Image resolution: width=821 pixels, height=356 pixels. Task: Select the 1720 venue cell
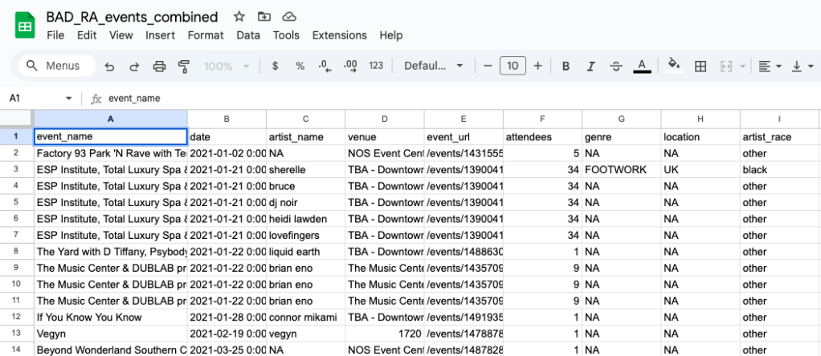pyautogui.click(x=385, y=334)
